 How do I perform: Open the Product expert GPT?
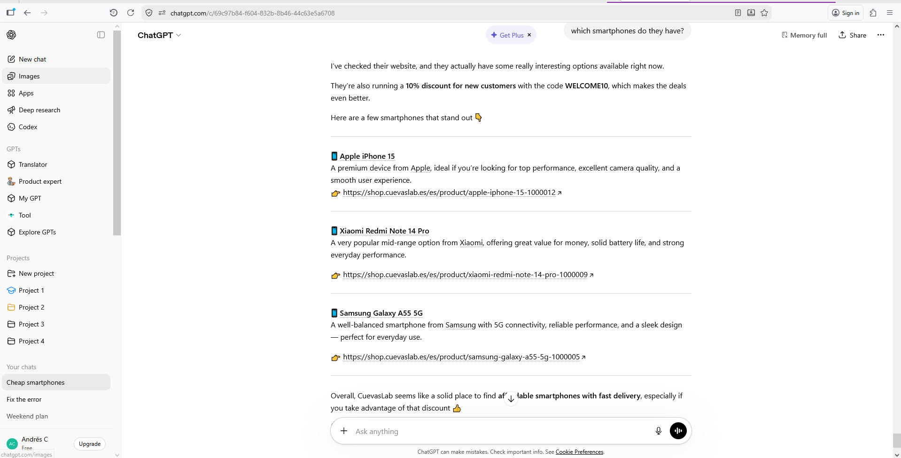point(40,181)
